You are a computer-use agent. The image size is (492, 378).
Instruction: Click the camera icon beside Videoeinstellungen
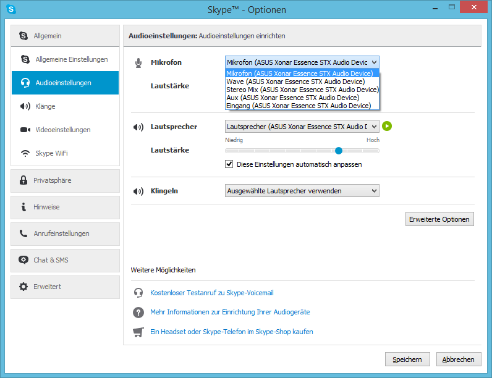tap(25, 130)
